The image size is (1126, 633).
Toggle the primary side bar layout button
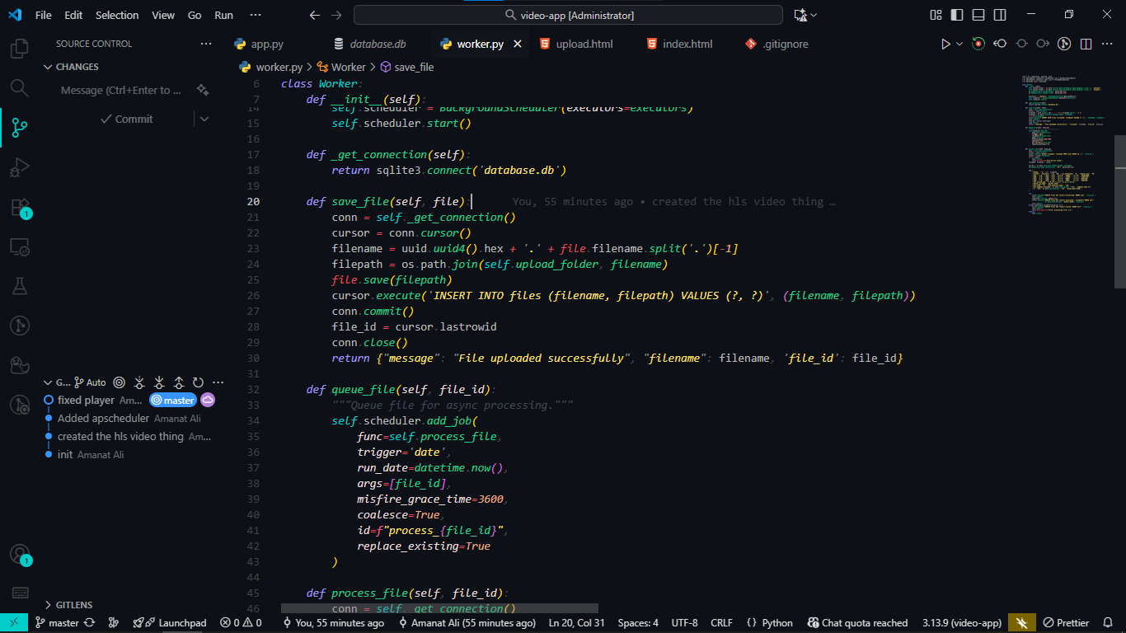957,15
